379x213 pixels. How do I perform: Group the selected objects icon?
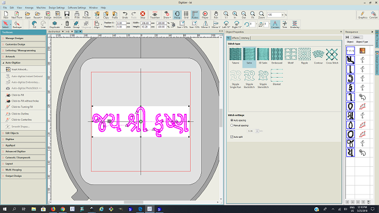(x=76, y=25)
